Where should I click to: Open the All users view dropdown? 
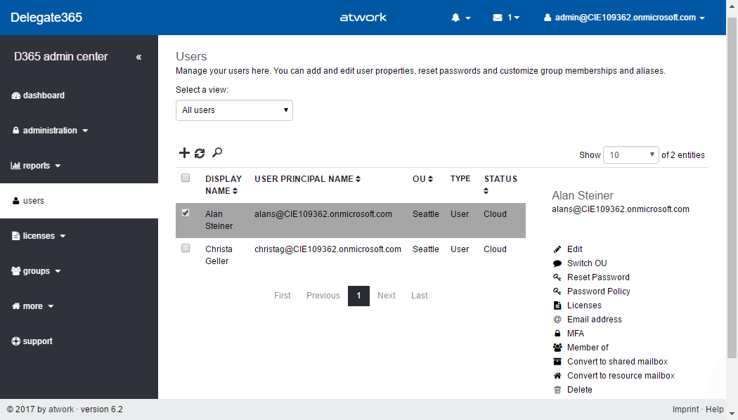tap(234, 110)
